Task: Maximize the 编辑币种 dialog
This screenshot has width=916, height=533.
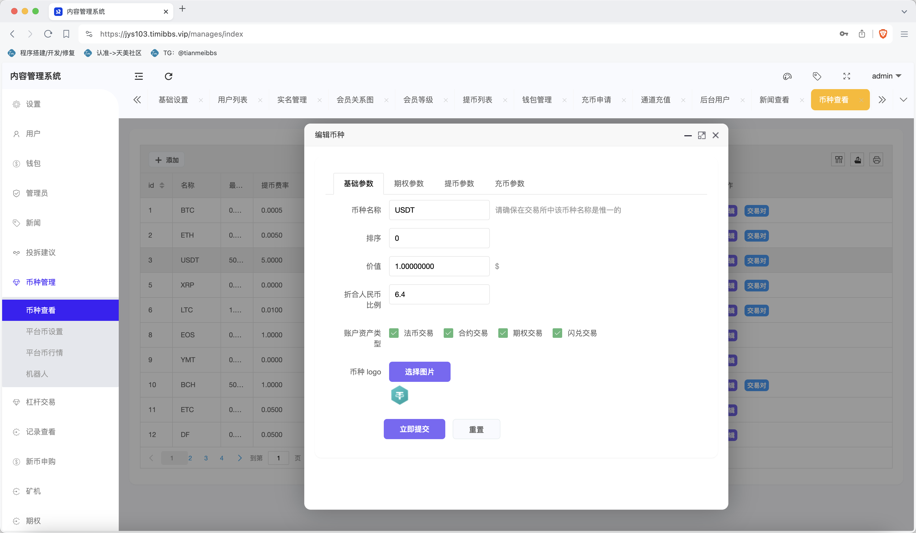Action: [x=702, y=135]
